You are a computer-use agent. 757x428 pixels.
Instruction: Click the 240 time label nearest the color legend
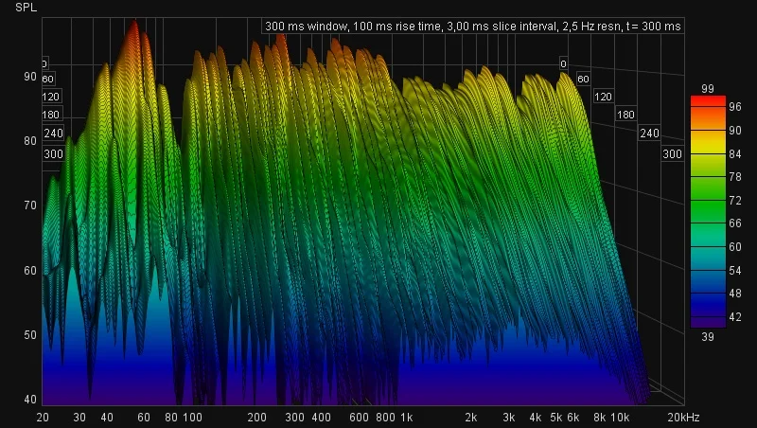649,133
